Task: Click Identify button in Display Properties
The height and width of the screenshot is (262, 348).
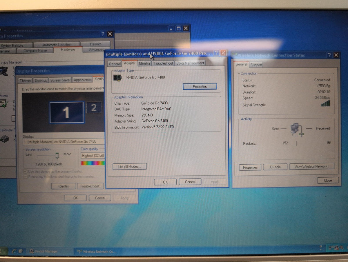Action: [x=64, y=186]
